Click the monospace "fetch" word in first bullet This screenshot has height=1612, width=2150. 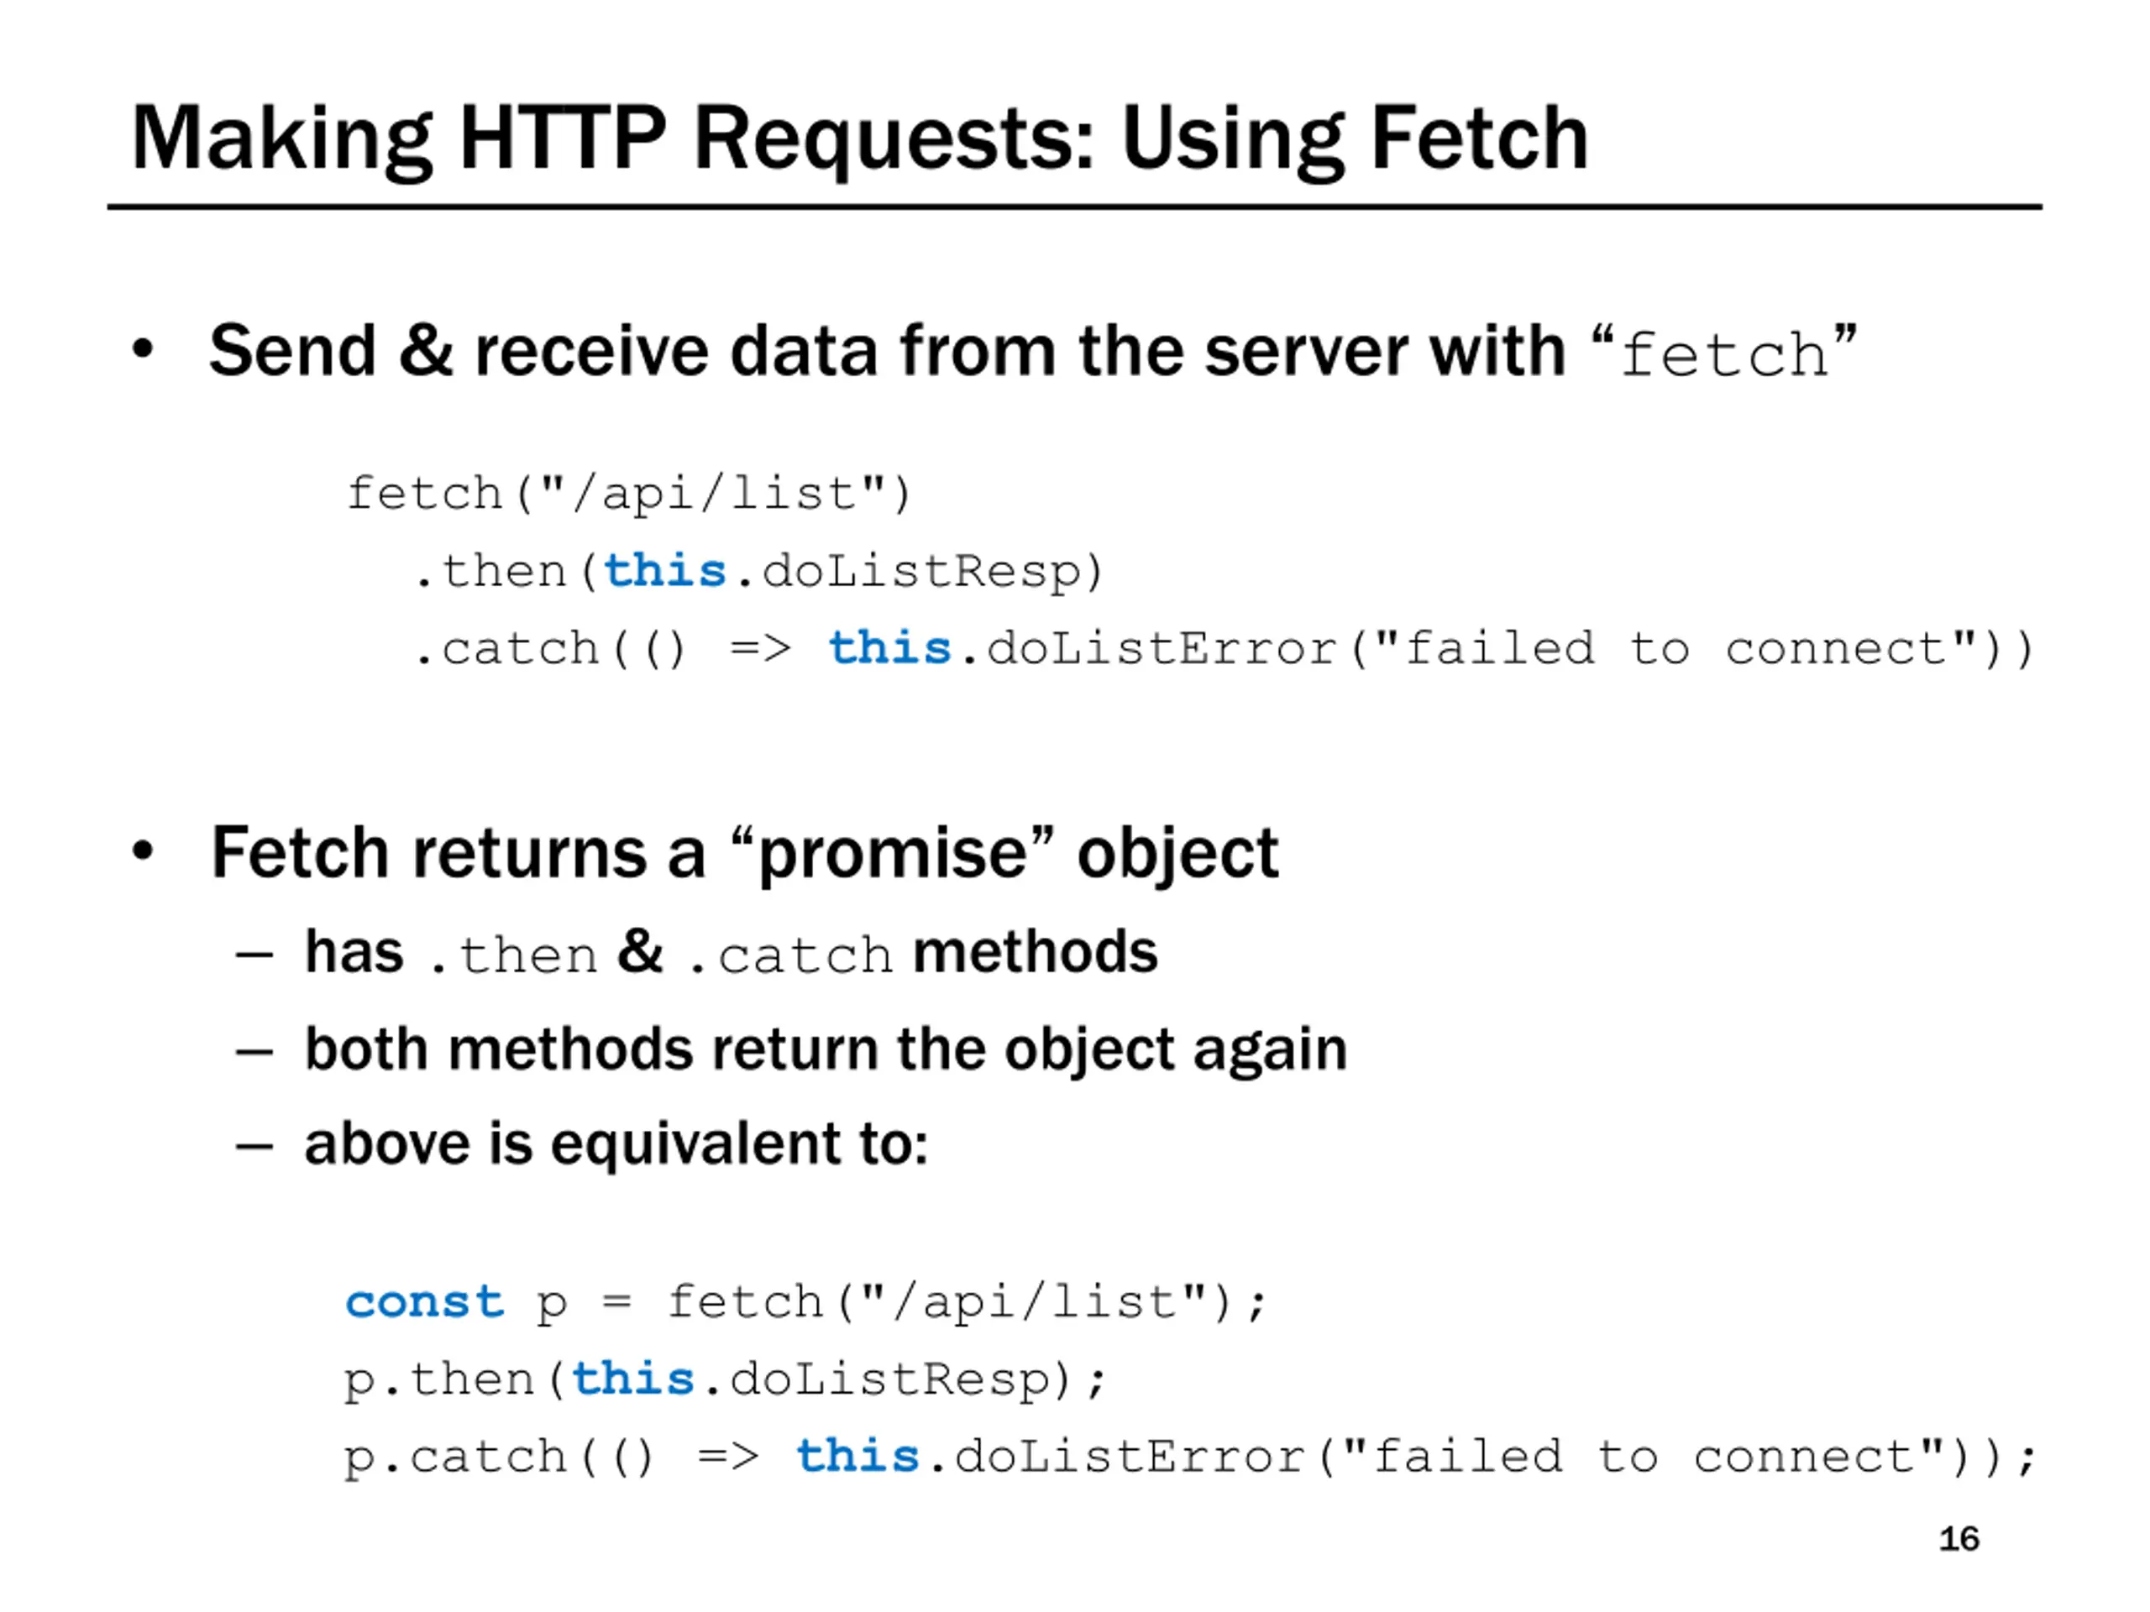(x=1723, y=354)
